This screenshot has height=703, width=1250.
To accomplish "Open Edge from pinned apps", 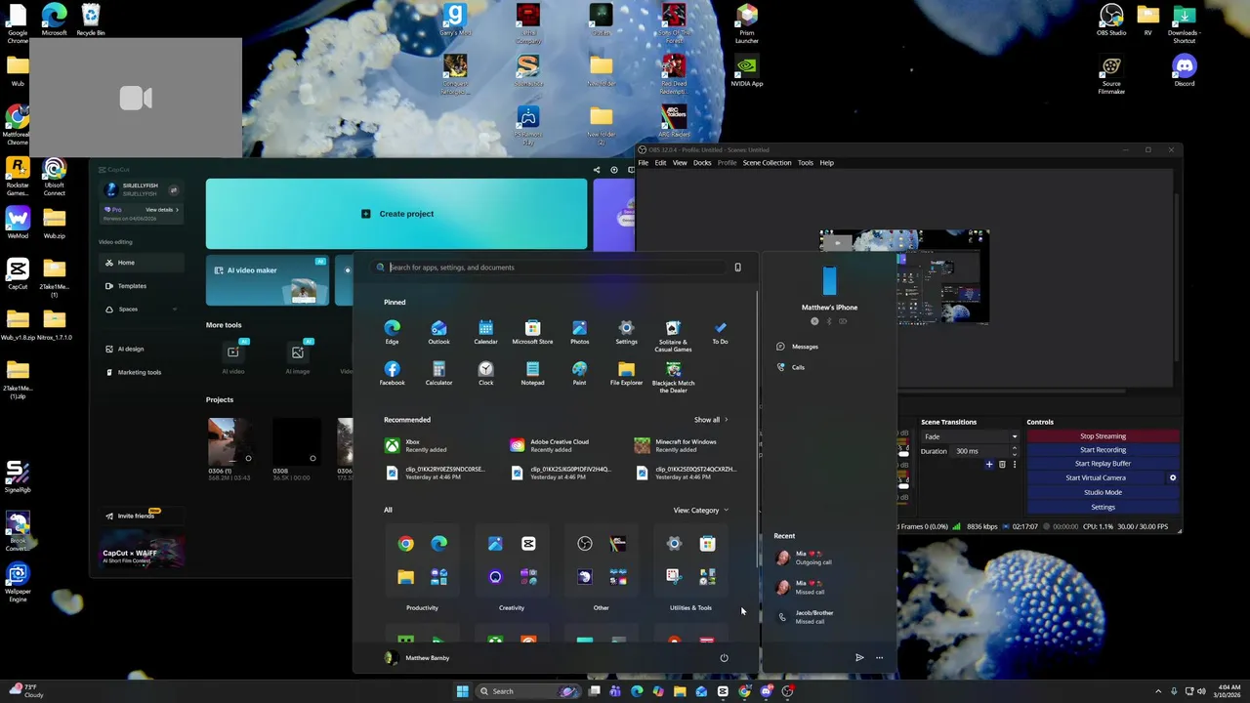I will click(392, 332).
